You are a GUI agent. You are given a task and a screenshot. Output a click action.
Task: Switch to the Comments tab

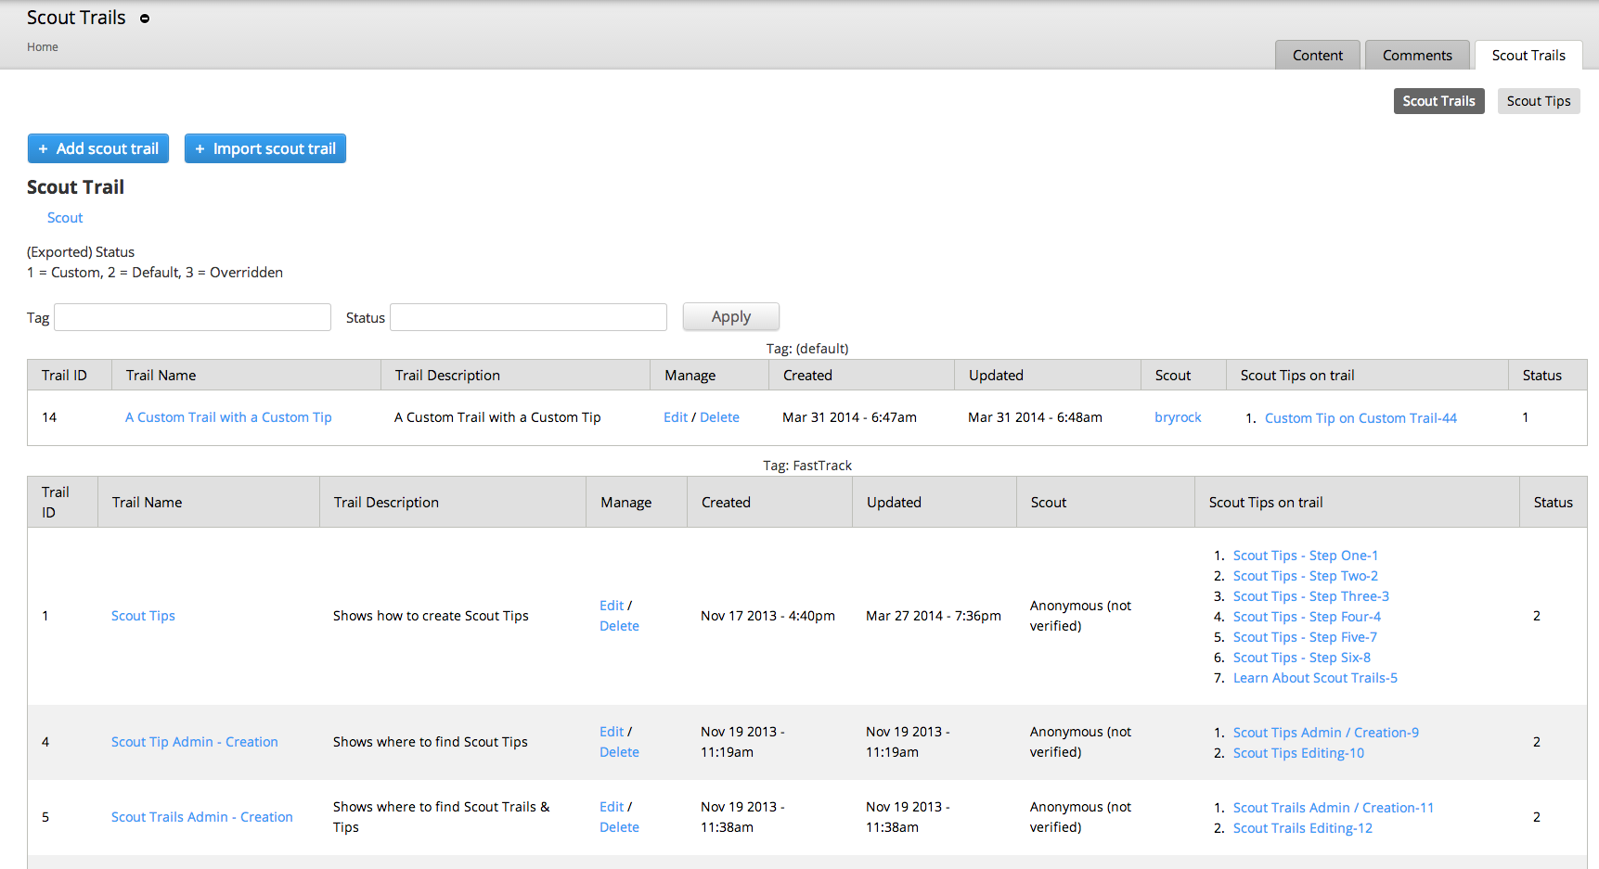point(1416,56)
